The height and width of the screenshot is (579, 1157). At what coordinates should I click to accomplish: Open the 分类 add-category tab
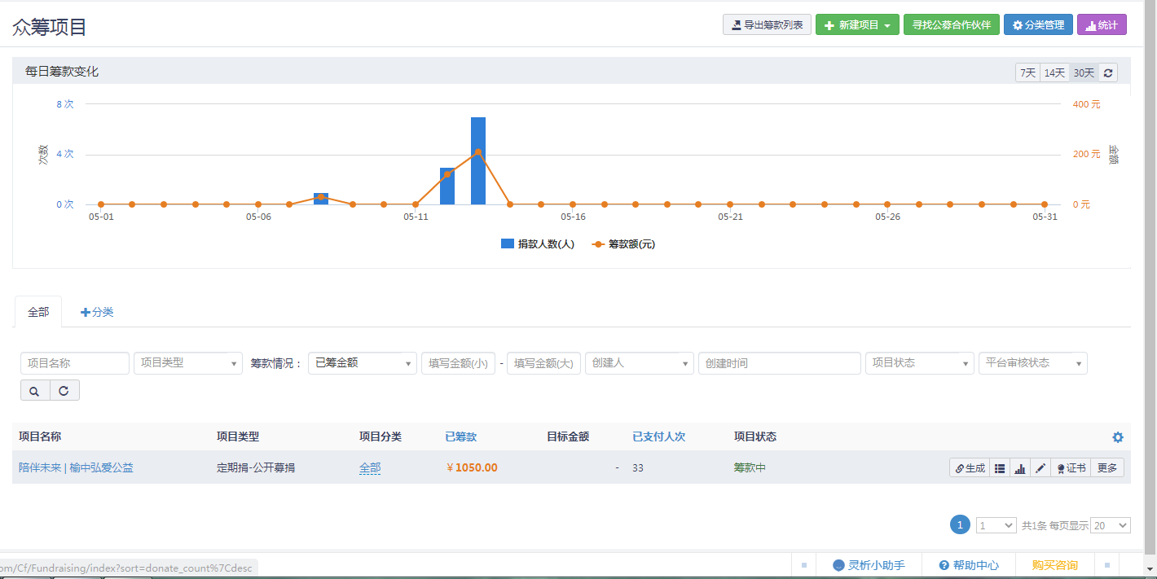97,312
